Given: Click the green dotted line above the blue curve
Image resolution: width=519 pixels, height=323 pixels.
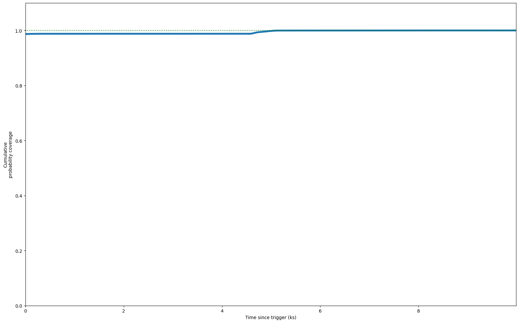Looking at the screenshot, I should pos(131,30).
